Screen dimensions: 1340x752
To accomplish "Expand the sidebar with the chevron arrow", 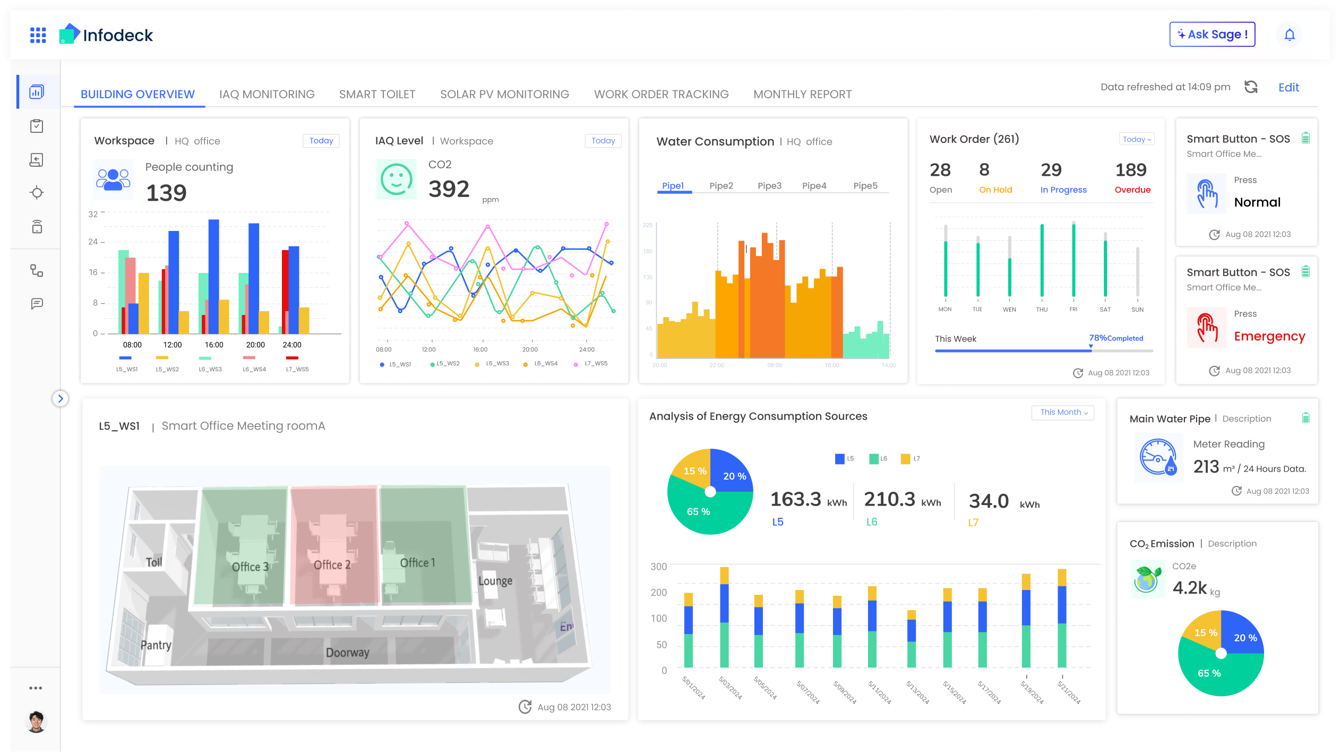I will [x=61, y=398].
